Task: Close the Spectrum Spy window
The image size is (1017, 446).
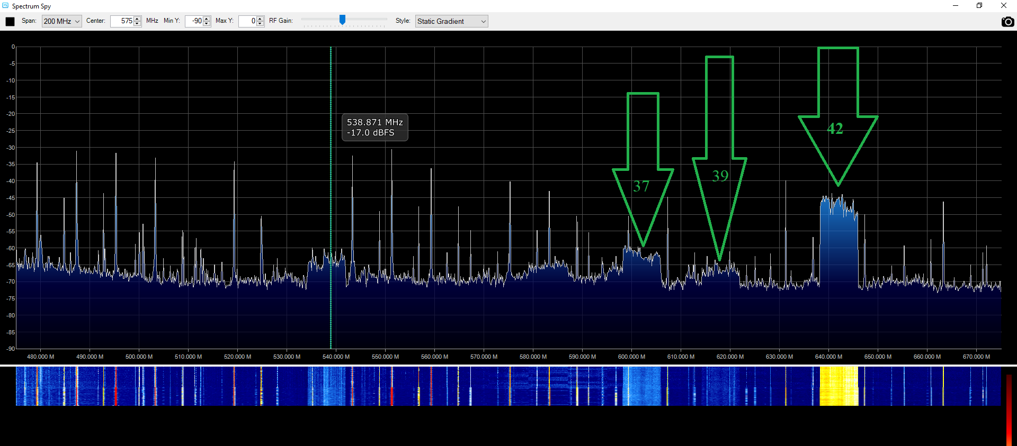Action: pos(1004,6)
